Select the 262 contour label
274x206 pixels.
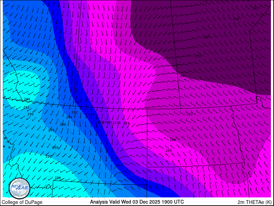point(190,114)
